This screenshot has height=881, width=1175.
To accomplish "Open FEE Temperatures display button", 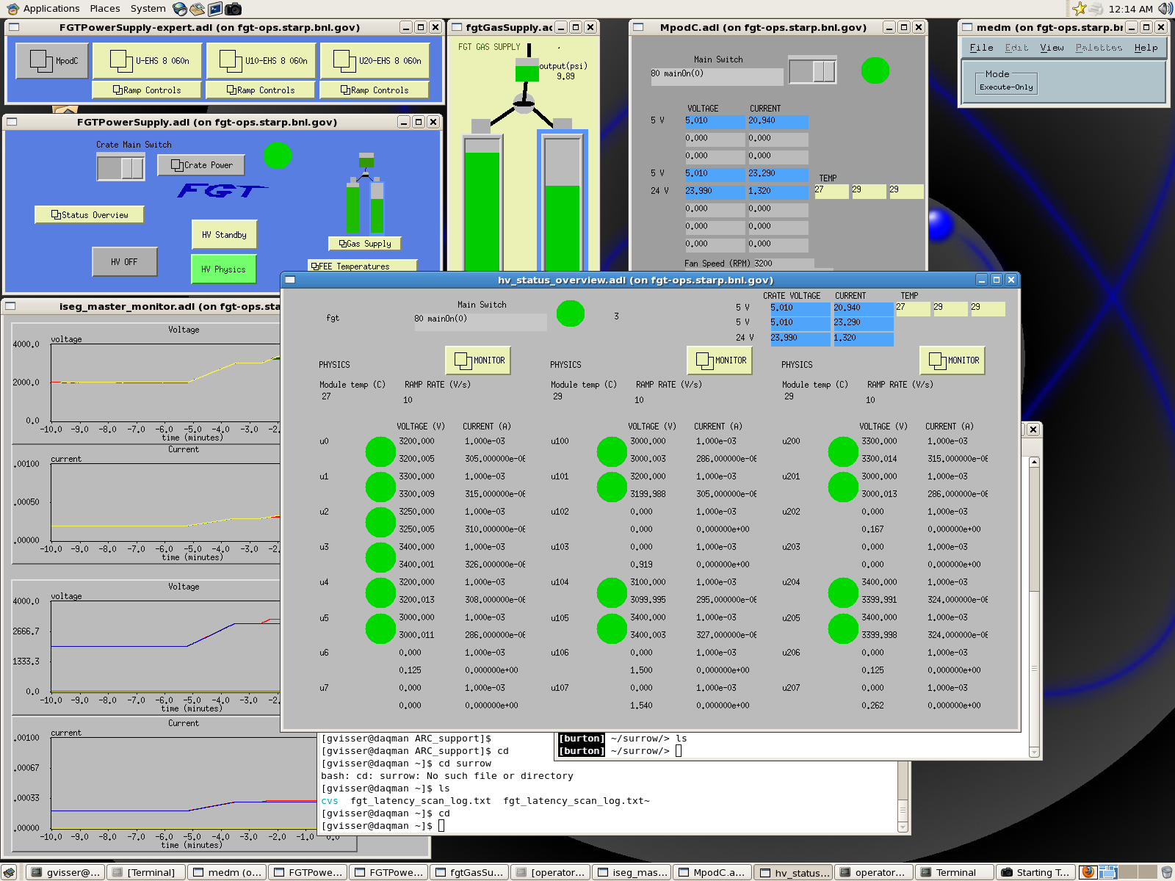I will click(363, 266).
